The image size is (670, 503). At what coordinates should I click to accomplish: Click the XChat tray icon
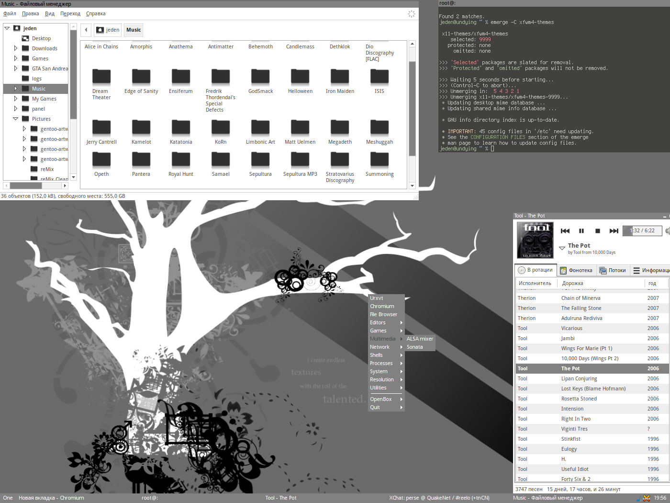click(647, 498)
